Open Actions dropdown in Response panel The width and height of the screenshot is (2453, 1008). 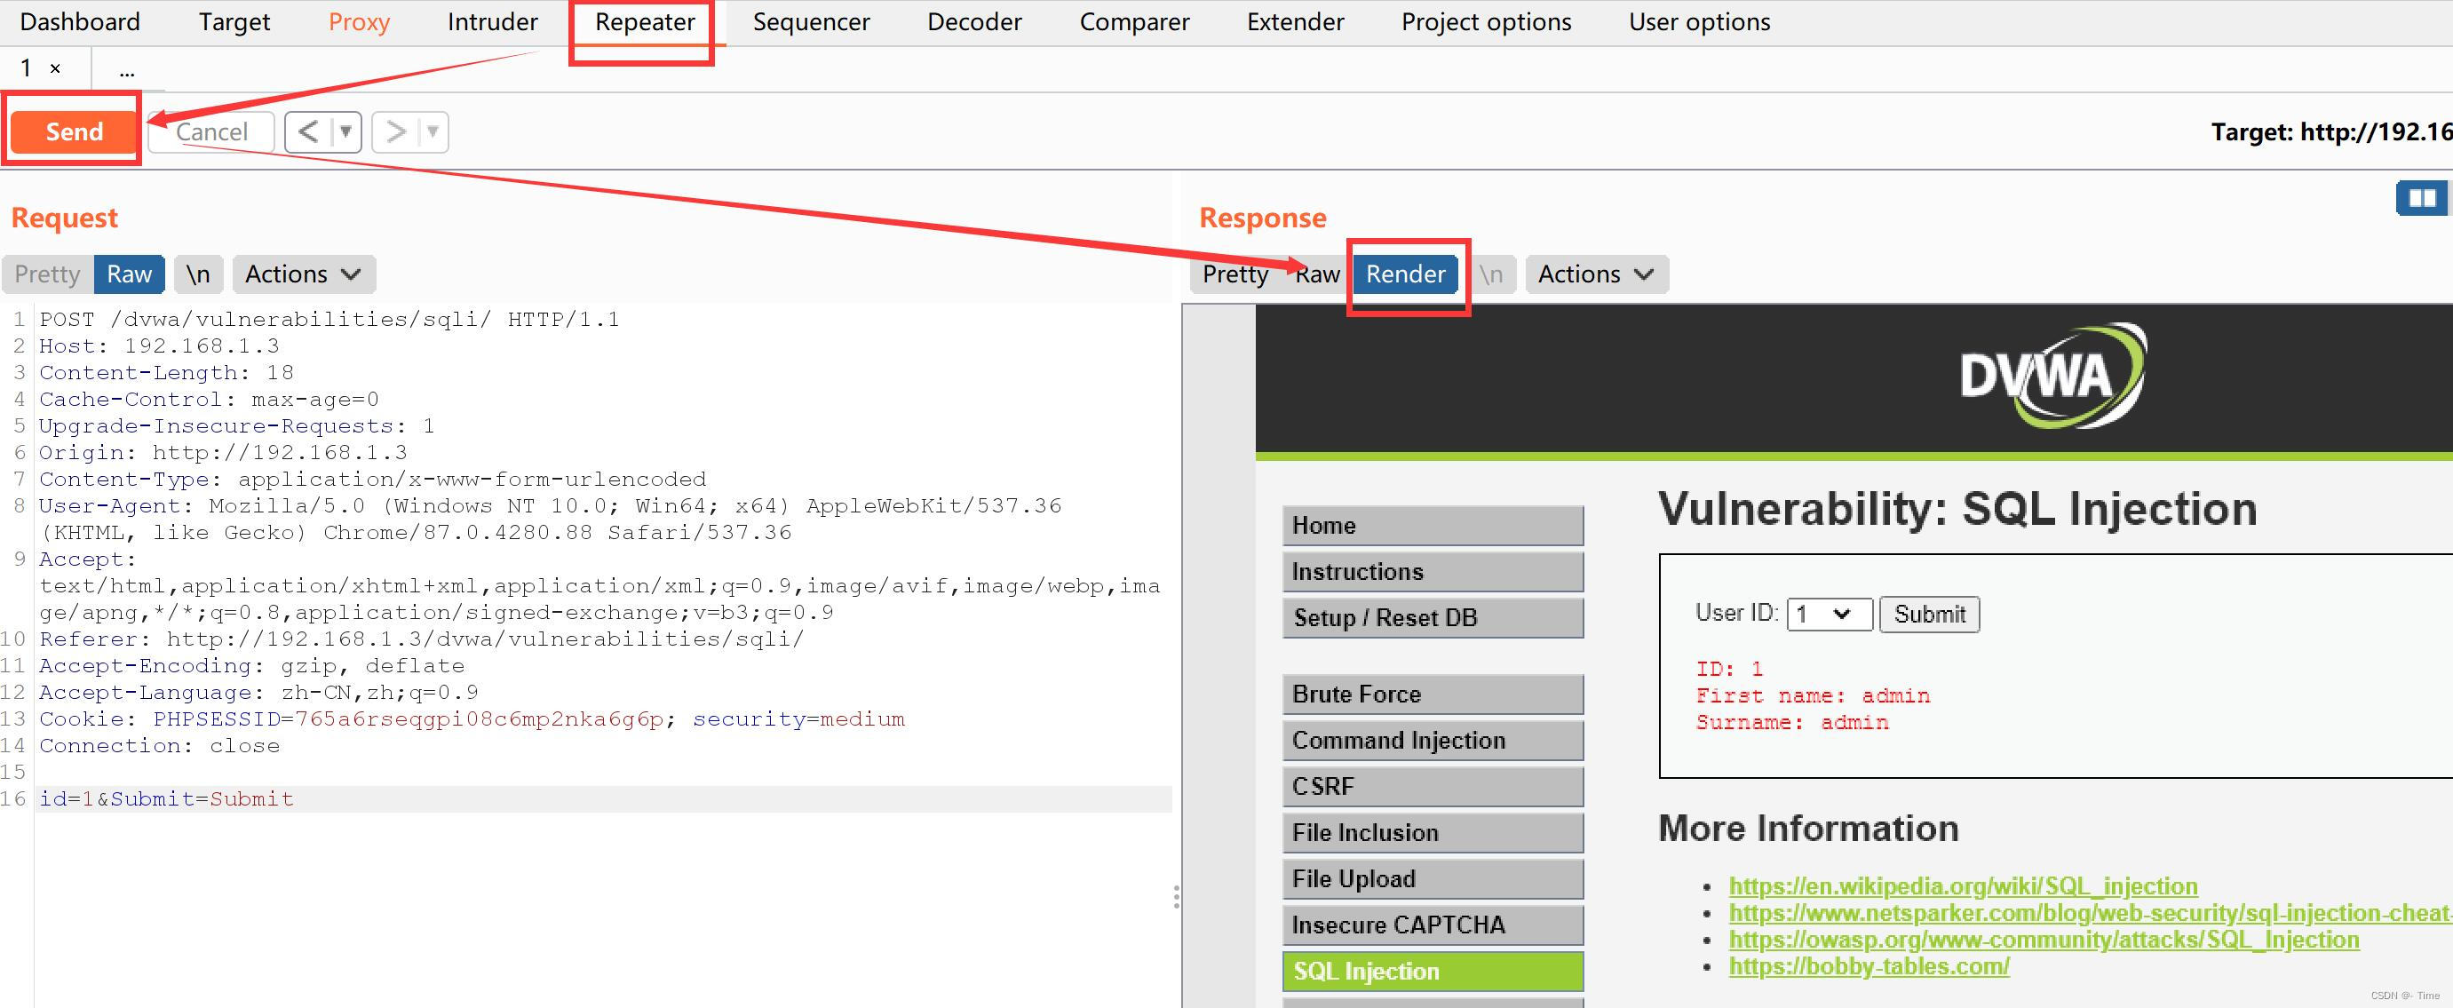click(1597, 274)
